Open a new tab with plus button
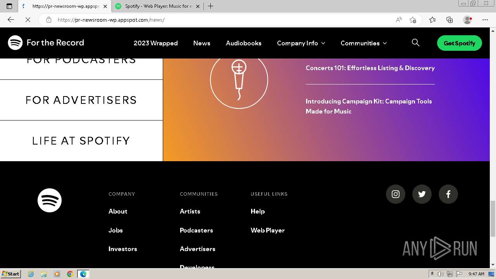 [211, 6]
